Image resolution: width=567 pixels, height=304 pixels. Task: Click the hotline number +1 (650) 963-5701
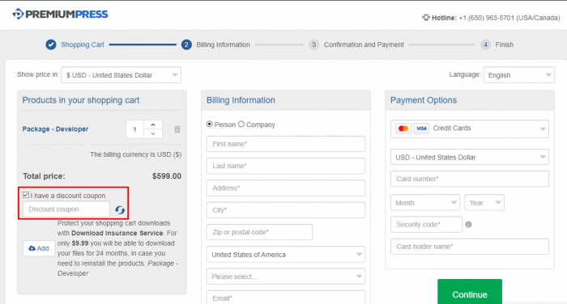486,18
